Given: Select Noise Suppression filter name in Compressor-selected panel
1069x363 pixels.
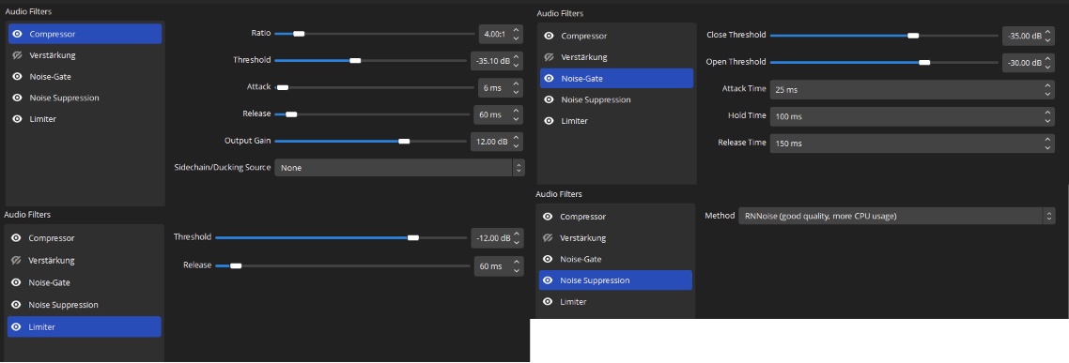Looking at the screenshot, I should coord(64,98).
